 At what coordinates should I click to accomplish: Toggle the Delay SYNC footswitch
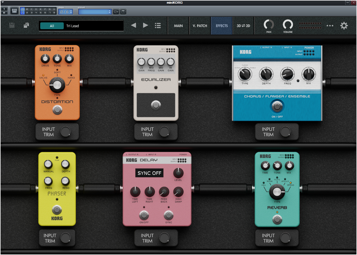click(169, 215)
